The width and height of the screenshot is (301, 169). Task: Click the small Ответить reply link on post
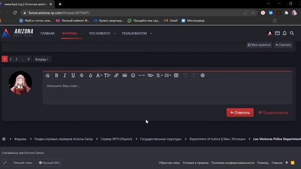coord(283,45)
